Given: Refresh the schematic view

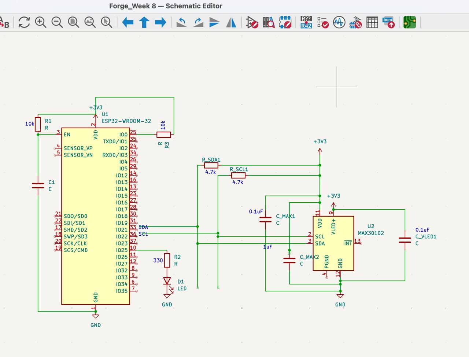Looking at the screenshot, I should (24, 22).
